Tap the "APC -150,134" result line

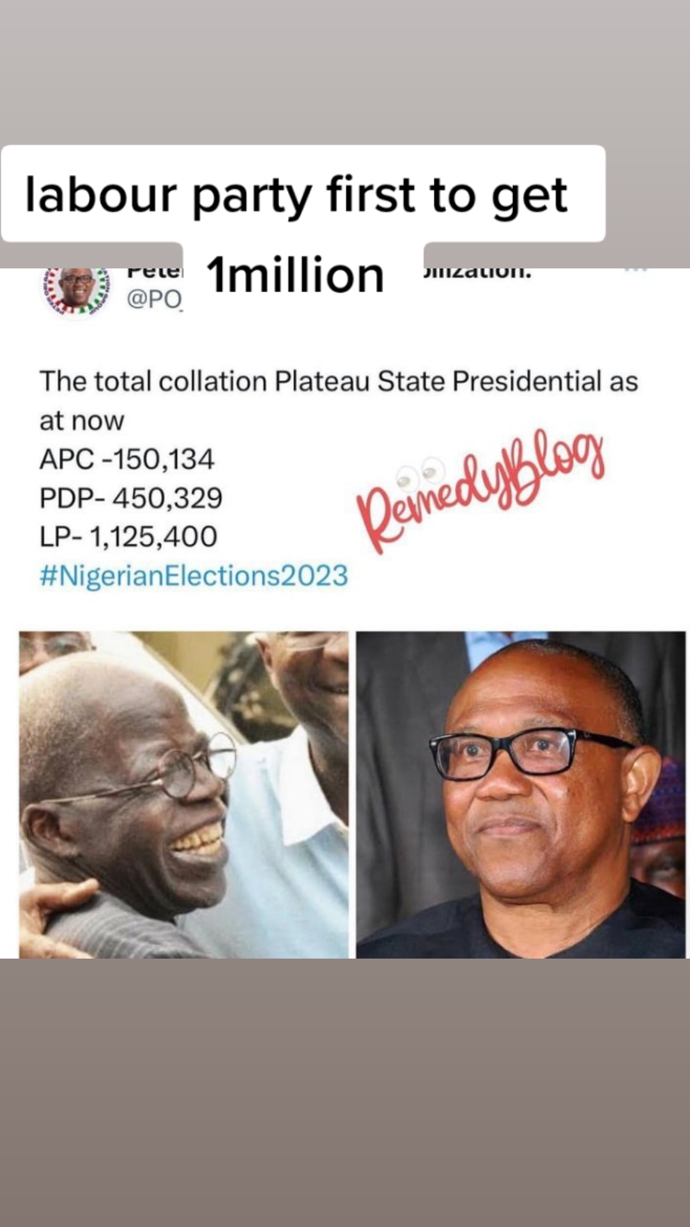click(127, 459)
